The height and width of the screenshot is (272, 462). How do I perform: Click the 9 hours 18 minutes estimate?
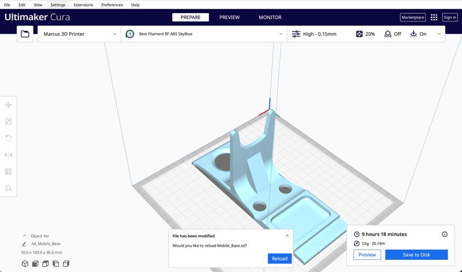point(384,234)
